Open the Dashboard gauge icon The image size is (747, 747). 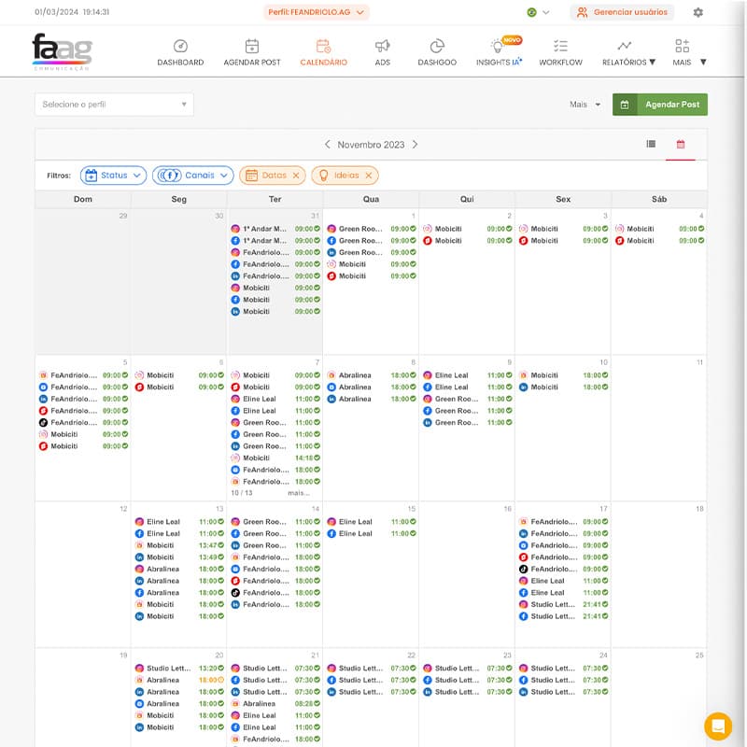(180, 46)
